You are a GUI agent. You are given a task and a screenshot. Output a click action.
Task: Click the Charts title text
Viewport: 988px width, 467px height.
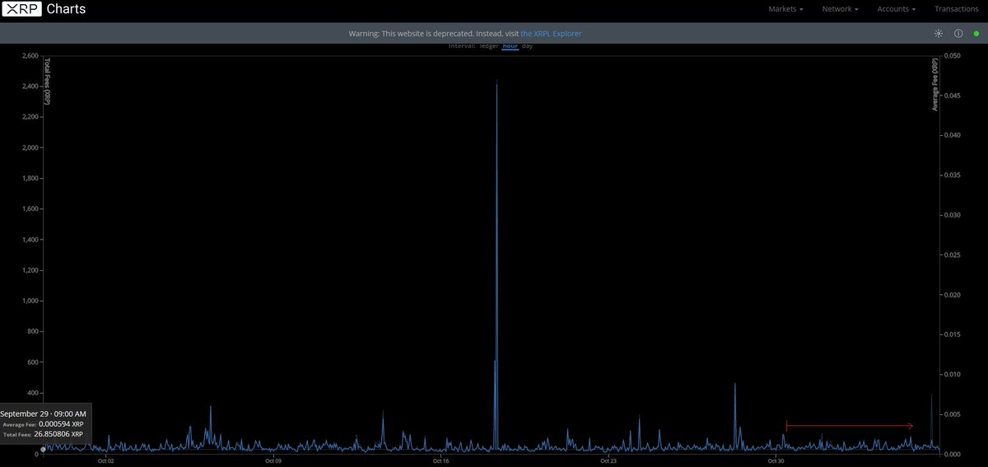point(65,9)
